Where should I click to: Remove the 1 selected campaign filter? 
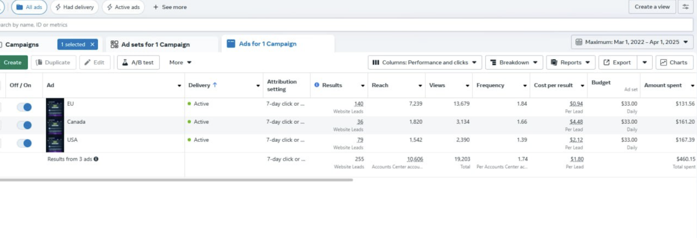coord(92,44)
